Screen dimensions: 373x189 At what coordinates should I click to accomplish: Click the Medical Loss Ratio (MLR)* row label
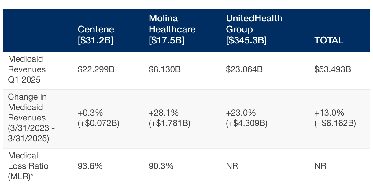(x=28, y=166)
